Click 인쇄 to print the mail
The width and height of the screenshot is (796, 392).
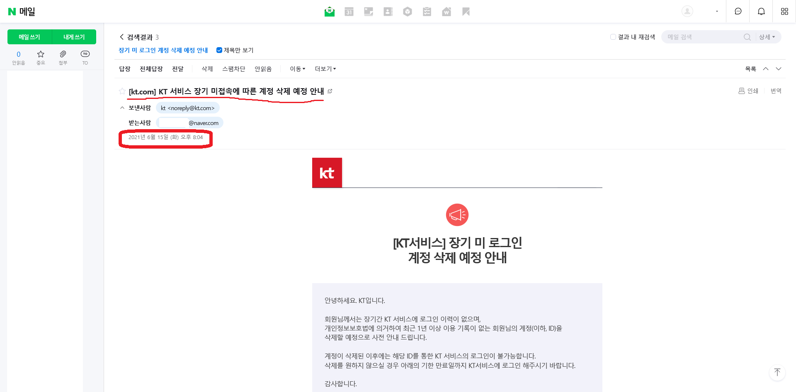pyautogui.click(x=748, y=91)
